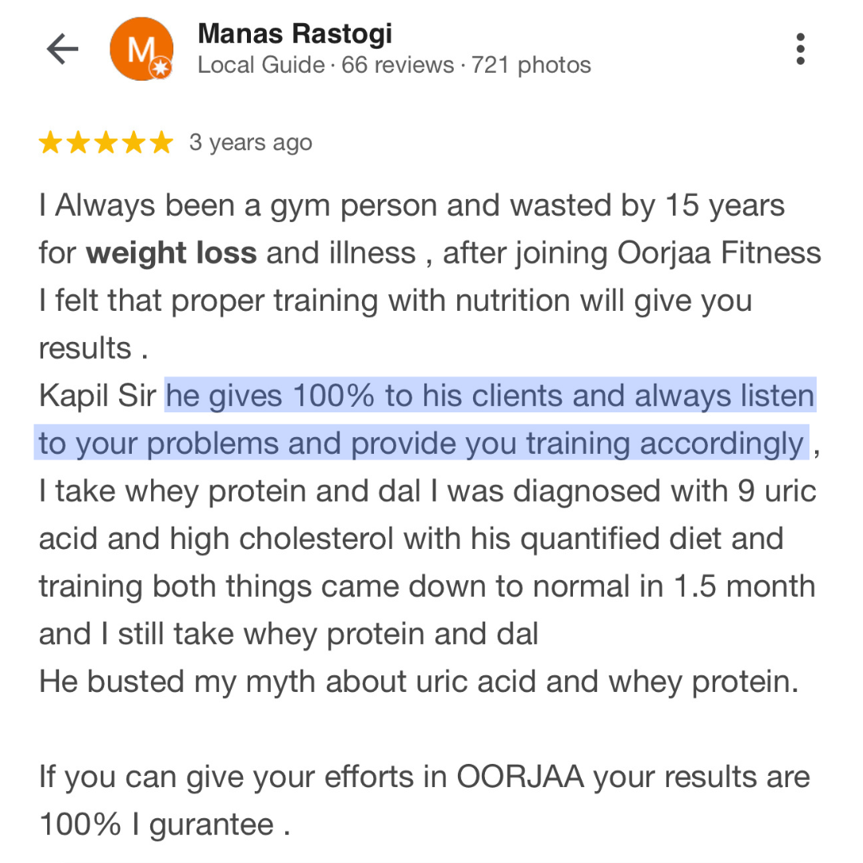The image size is (863, 863).
Task: Click the first yellow rating star
Action: coord(50,142)
